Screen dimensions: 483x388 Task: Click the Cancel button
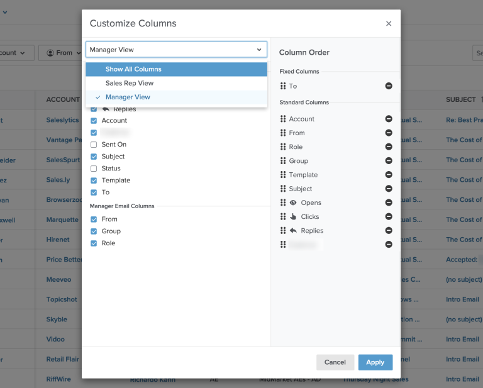335,362
